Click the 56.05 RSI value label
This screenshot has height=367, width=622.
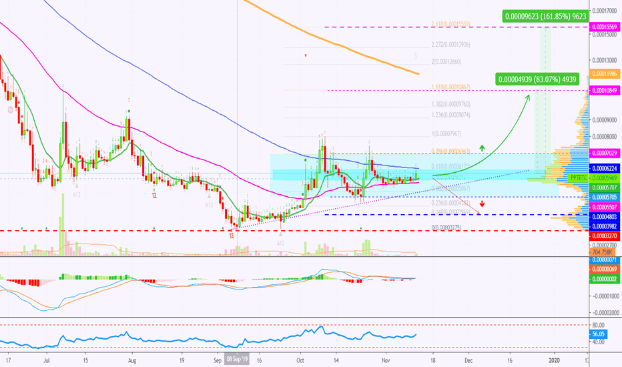pos(599,334)
